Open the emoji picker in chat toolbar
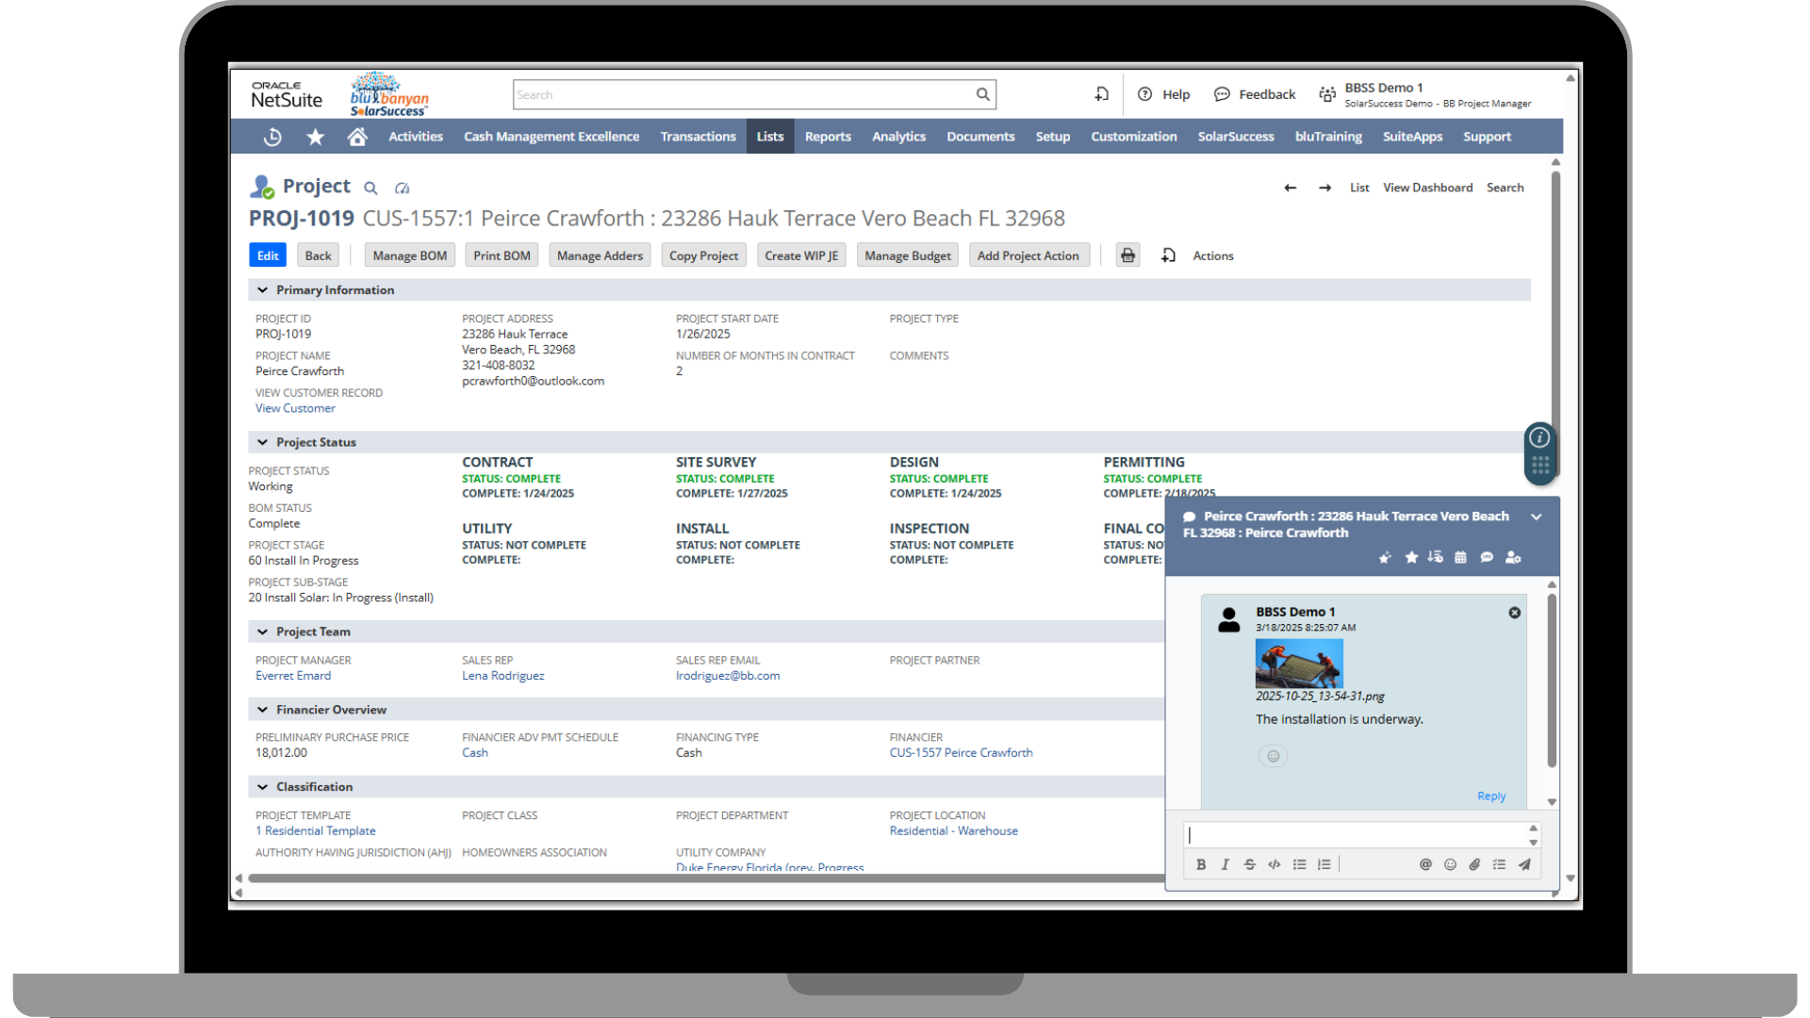1810x1018 pixels. [x=1450, y=864]
